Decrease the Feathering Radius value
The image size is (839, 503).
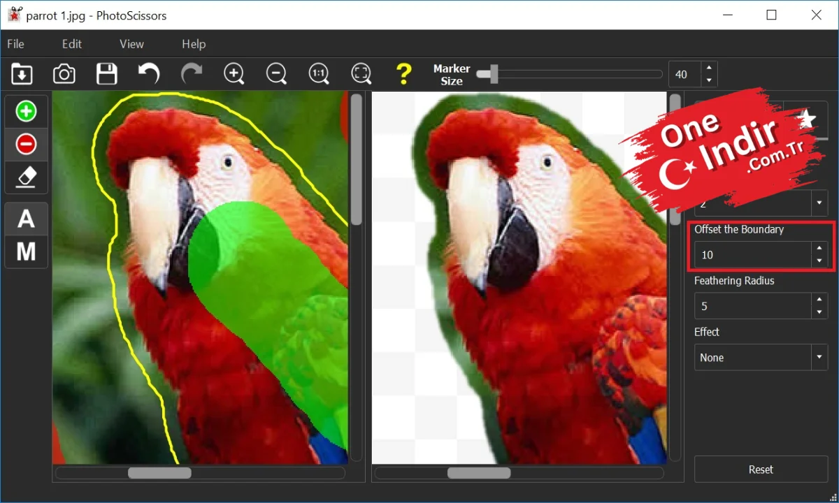coord(819,312)
